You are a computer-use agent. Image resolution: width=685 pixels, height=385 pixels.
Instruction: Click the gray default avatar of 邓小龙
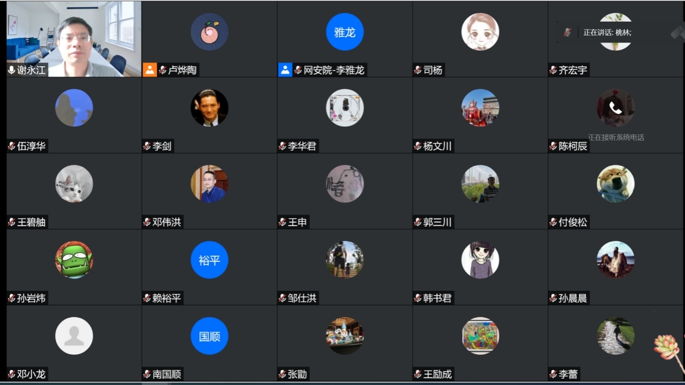click(74, 336)
